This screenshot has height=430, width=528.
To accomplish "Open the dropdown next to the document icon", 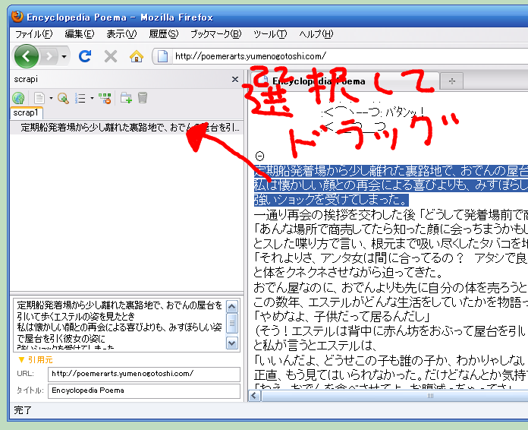I will pos(51,98).
